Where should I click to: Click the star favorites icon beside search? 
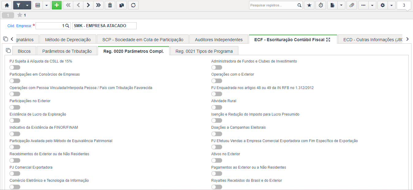coord(309,5)
